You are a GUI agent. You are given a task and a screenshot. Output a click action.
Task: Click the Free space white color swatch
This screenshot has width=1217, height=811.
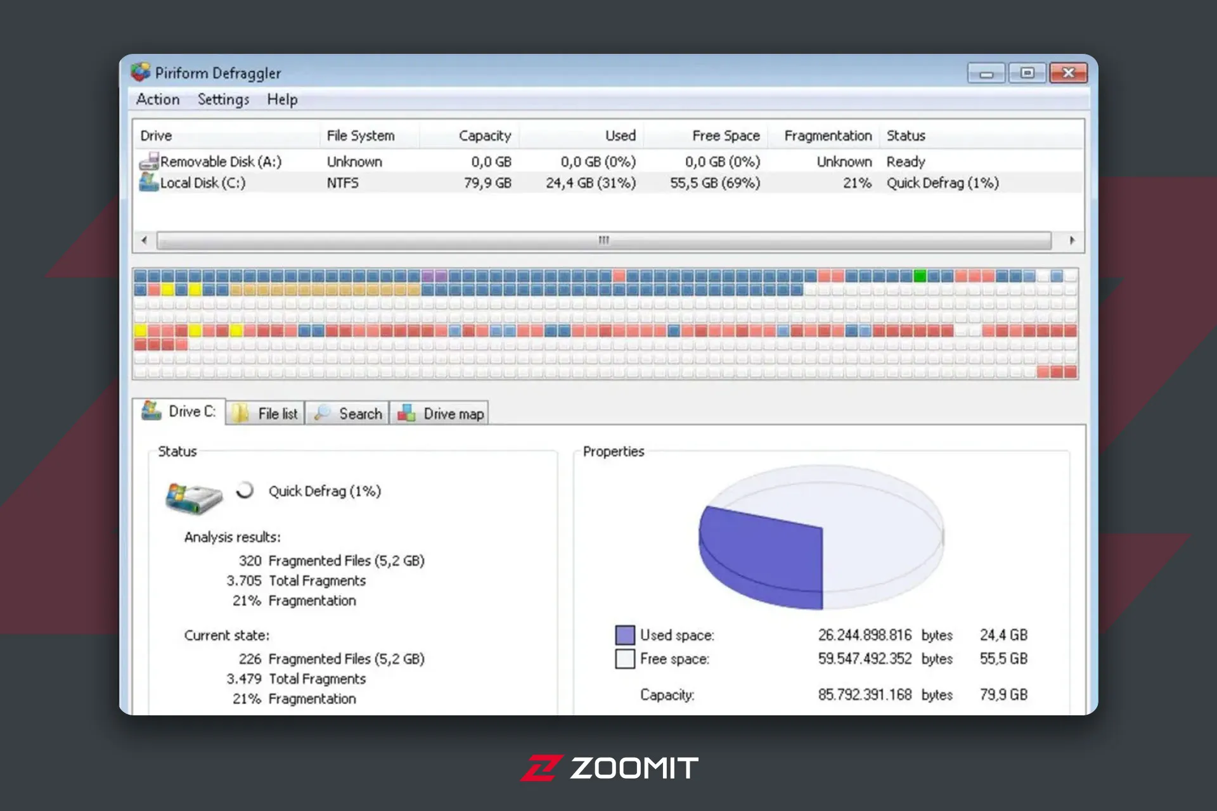(625, 659)
